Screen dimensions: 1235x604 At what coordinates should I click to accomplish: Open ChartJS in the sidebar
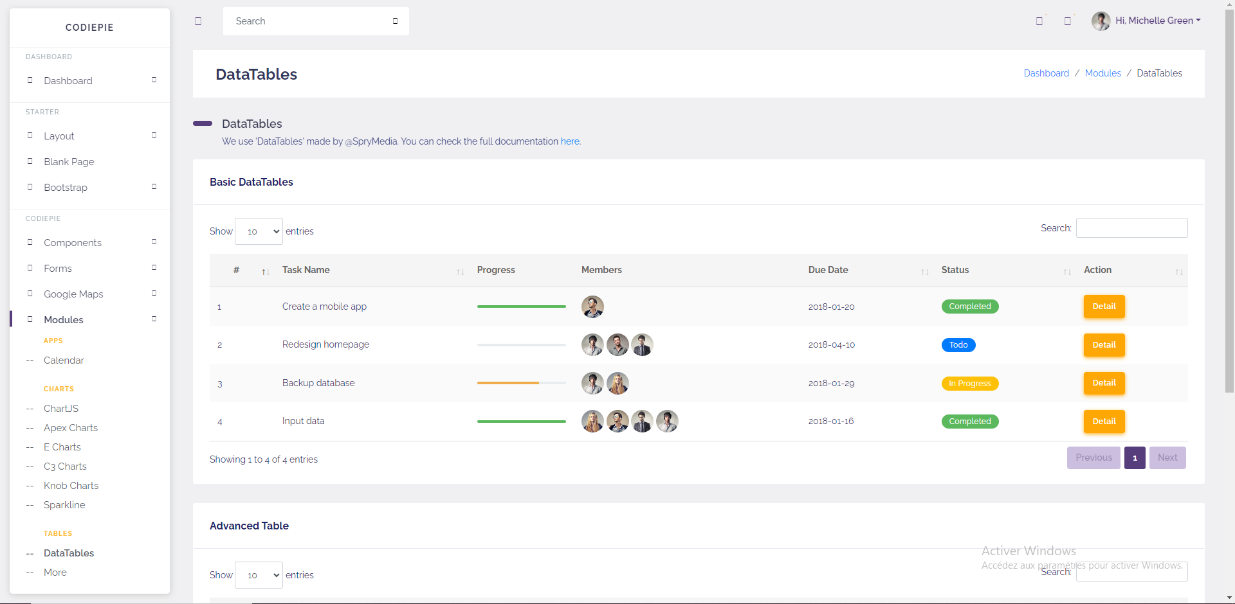(x=61, y=409)
